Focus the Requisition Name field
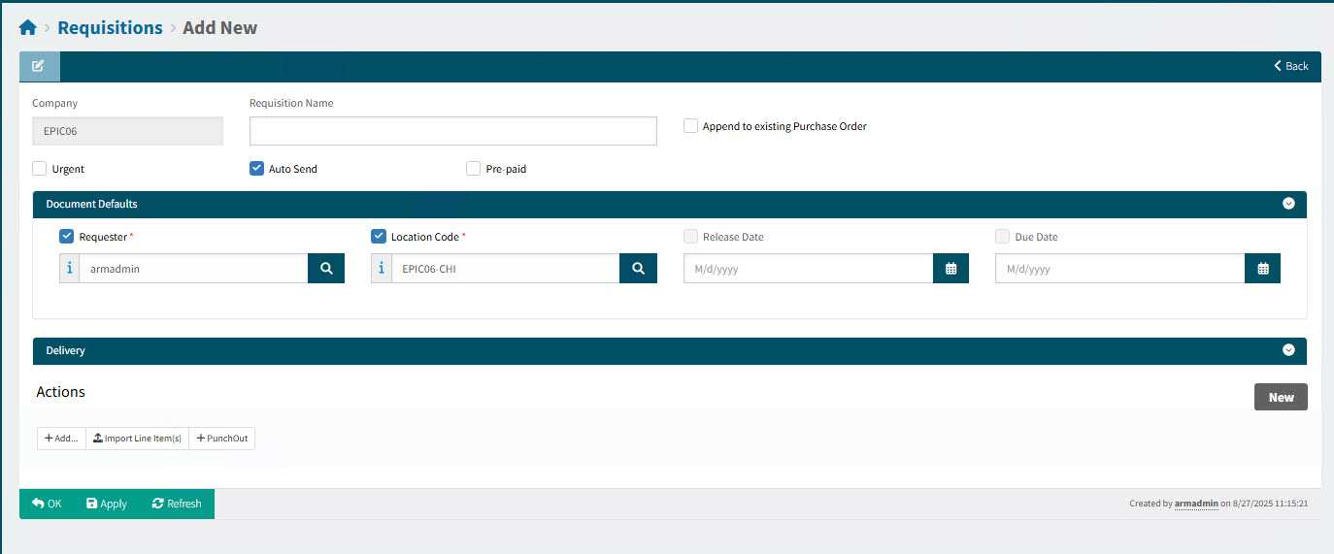The image size is (1334, 554). pos(453,131)
